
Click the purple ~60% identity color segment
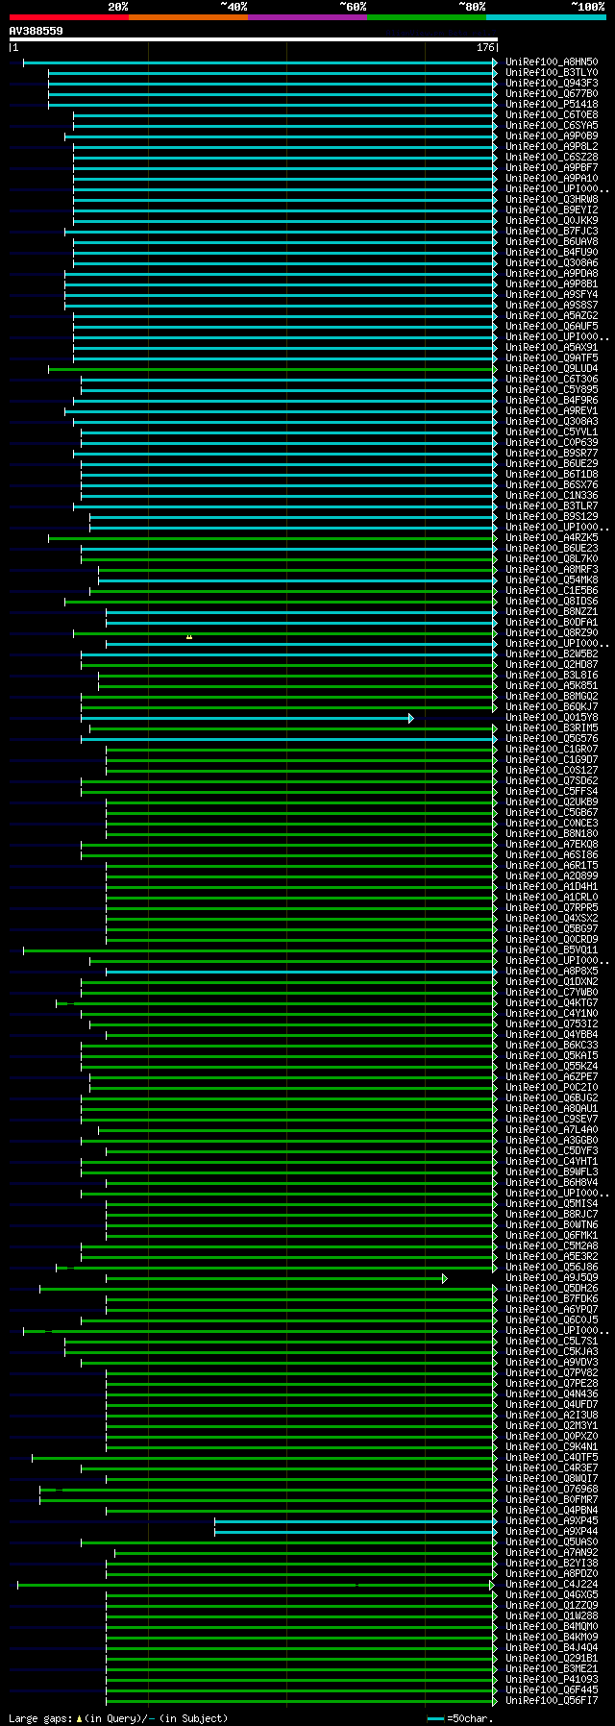(307, 17)
